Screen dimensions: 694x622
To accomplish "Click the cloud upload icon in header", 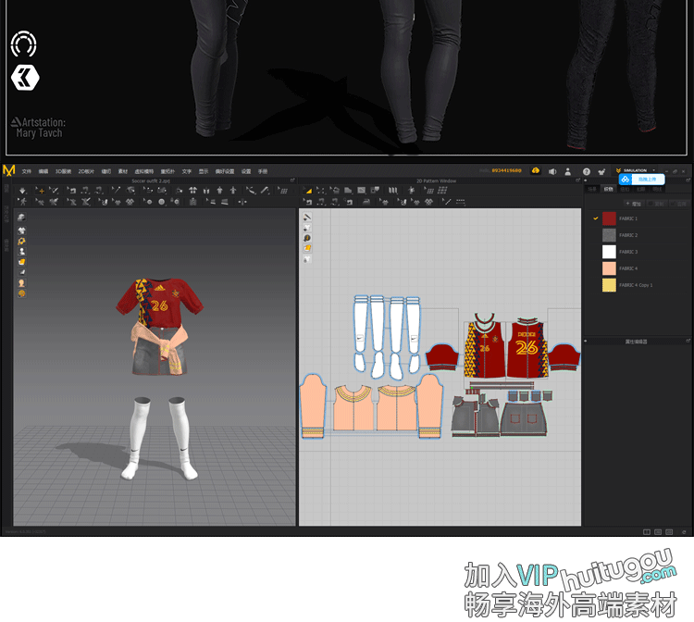I will [x=538, y=171].
